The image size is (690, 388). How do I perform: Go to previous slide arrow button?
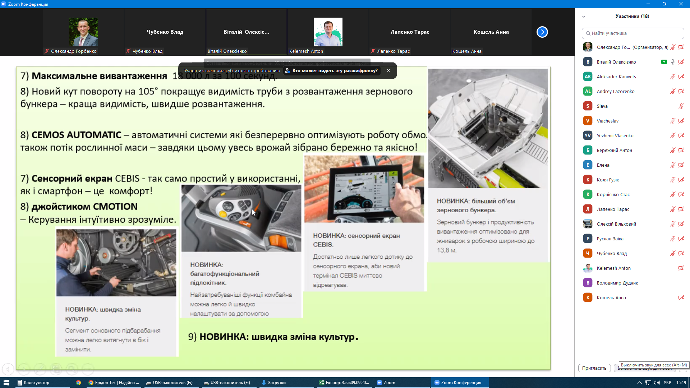(x=8, y=369)
